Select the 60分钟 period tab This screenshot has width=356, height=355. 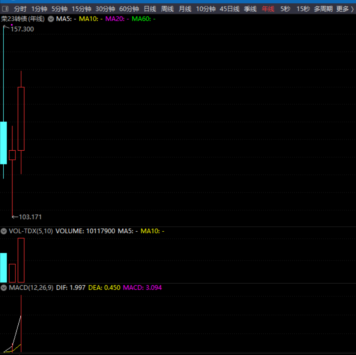pyautogui.click(x=129, y=9)
